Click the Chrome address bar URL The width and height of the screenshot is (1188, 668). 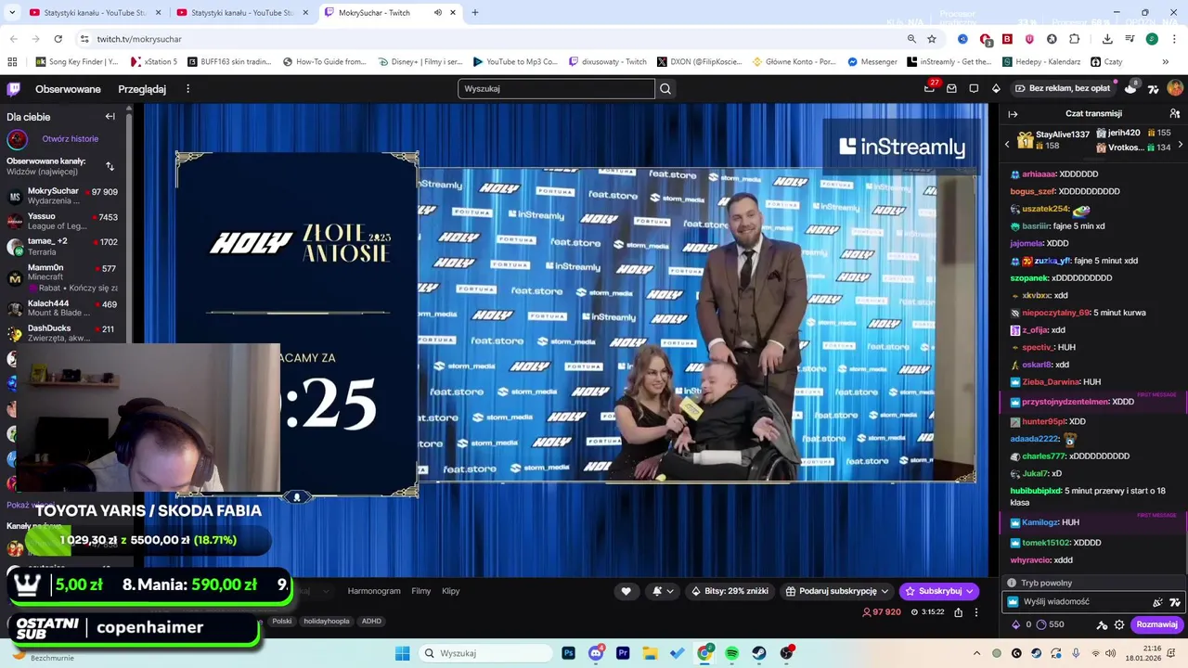139,39
